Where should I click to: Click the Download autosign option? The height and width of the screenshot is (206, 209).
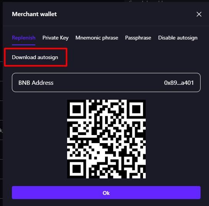pyautogui.click(x=35, y=57)
